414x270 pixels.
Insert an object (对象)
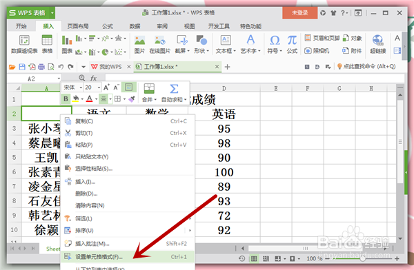click(352, 38)
